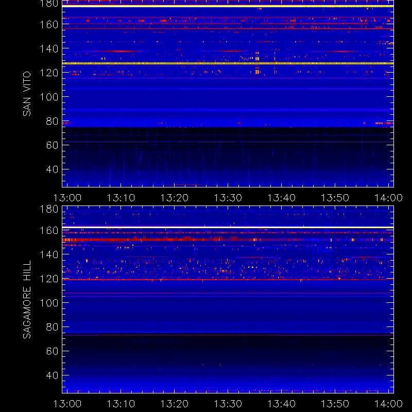
Task: Select the 120 tick label on SAGAMORE HILL plot
Action: click(x=49, y=279)
